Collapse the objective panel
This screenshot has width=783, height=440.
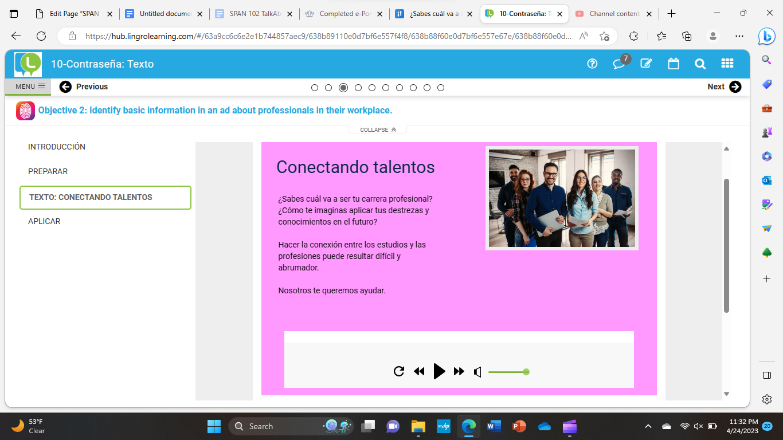378,130
